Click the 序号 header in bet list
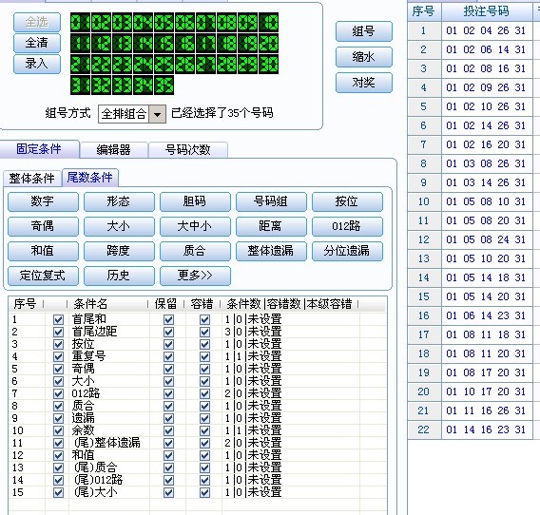Screen dimensions: 540x515 424,11
